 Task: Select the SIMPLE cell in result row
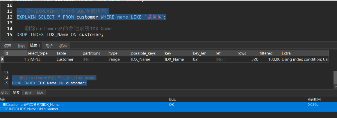[41, 59]
